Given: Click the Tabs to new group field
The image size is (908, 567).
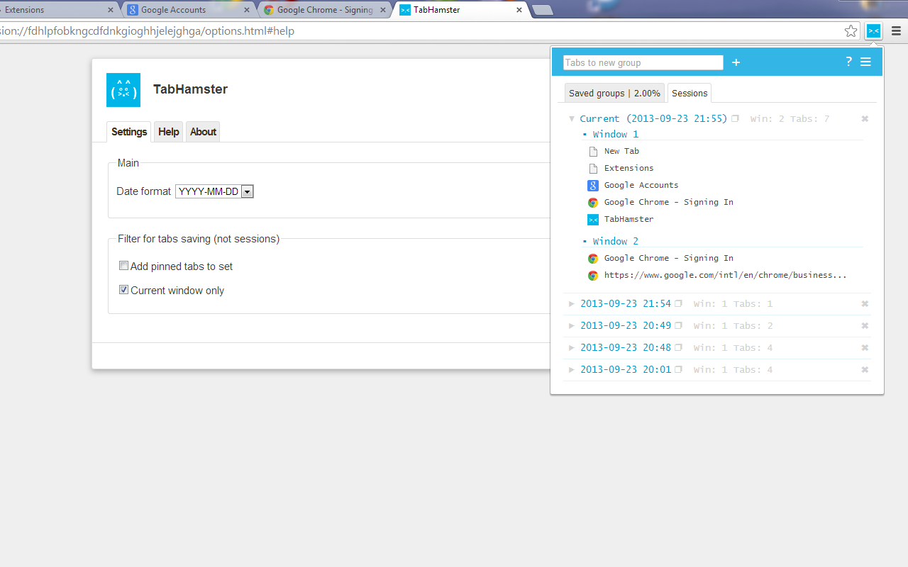Looking at the screenshot, I should point(643,62).
